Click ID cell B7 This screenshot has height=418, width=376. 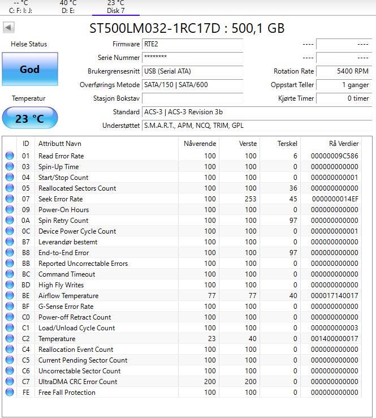tap(26, 242)
